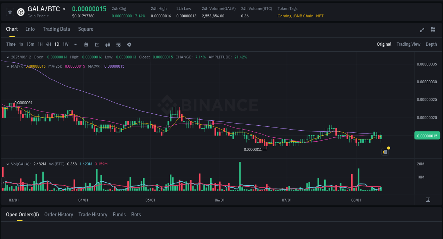Image resolution: width=443 pixels, height=239 pixels.
Task: Open the technical indicators icon
Action: click(118, 45)
